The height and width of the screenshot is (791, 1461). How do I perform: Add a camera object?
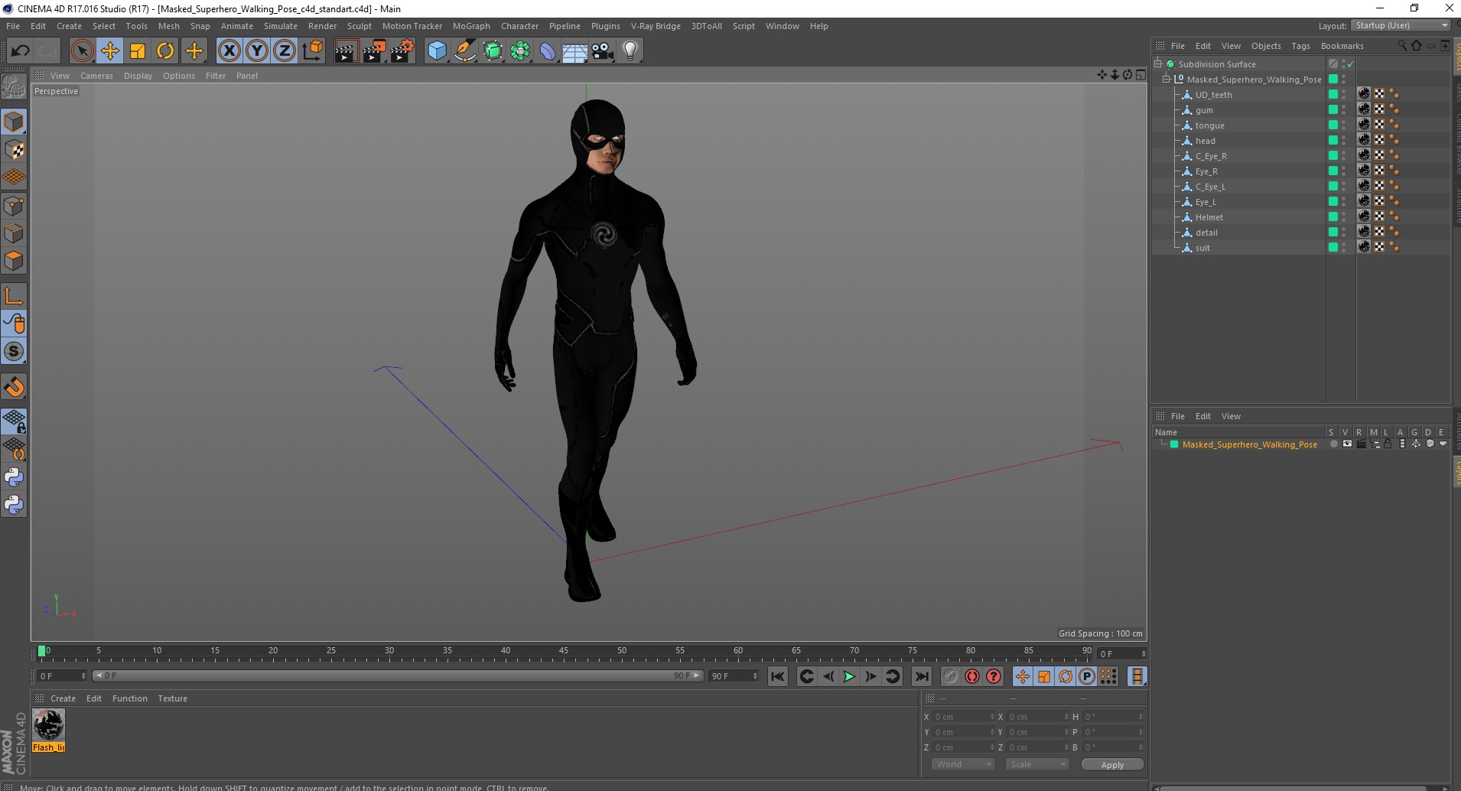[603, 51]
